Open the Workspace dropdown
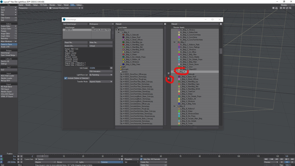Screen dimensions: 295x166 pyautogui.click(x=101, y=24)
